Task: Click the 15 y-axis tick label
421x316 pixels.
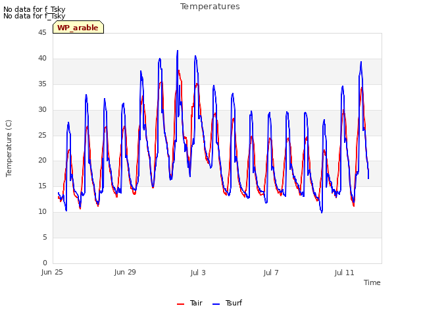Action: [42, 186]
